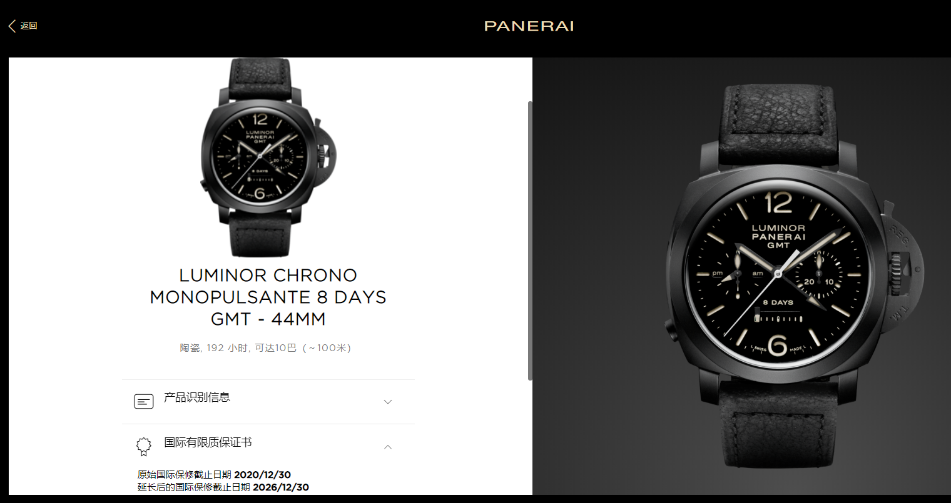Click the certificate badge icon beside 国际有限质保证书

point(144,446)
